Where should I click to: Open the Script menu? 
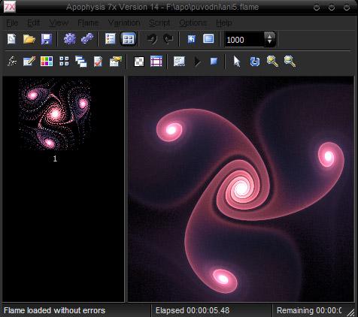159,23
